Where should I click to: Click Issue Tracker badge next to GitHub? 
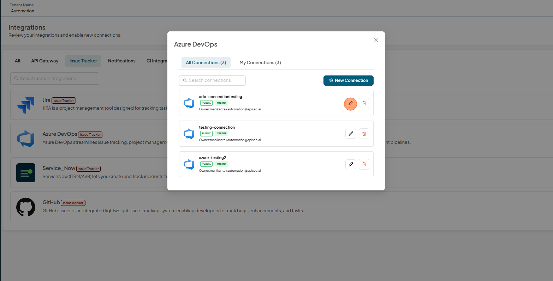[73, 203]
